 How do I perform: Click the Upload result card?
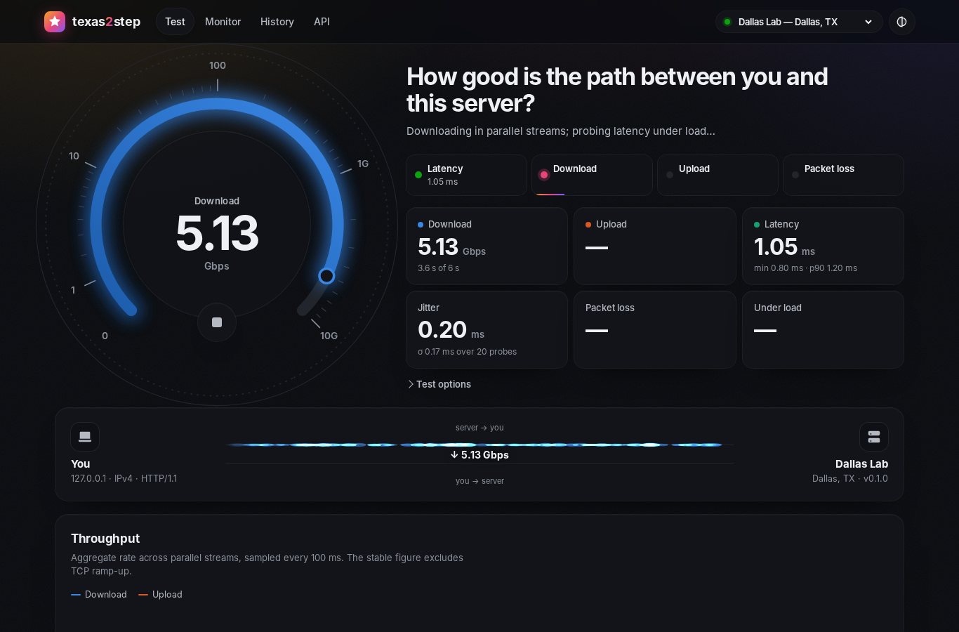tap(655, 246)
